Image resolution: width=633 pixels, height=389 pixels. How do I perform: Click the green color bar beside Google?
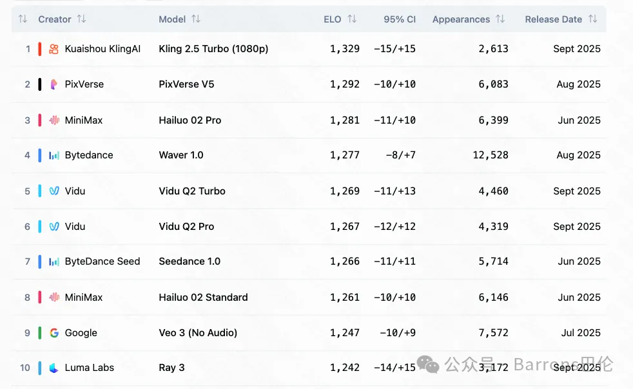(40, 333)
